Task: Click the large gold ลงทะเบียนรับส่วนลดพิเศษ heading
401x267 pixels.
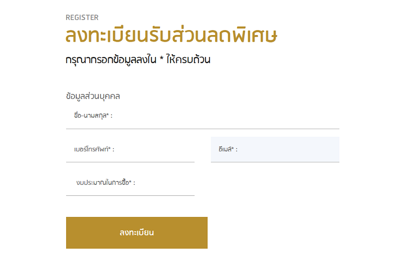Action: tap(171, 35)
